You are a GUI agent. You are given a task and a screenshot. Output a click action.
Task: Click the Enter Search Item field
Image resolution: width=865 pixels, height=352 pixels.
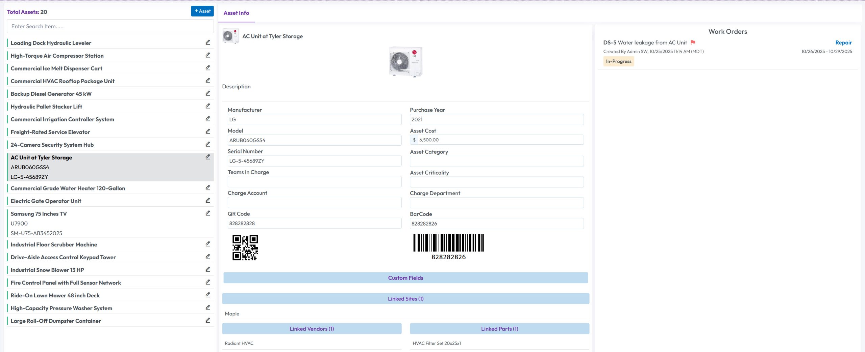[x=110, y=26]
